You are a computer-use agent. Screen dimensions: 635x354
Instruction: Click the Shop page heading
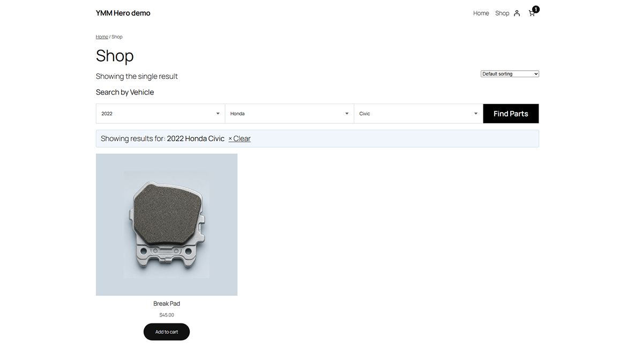(x=115, y=56)
